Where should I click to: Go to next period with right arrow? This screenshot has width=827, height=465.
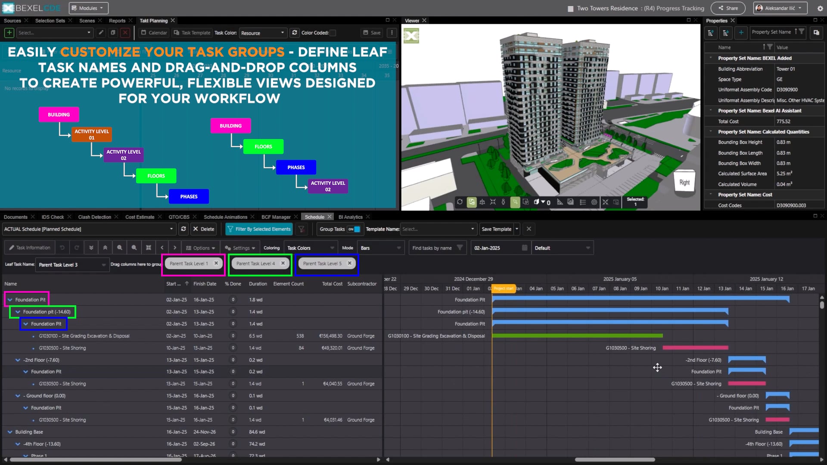(174, 248)
